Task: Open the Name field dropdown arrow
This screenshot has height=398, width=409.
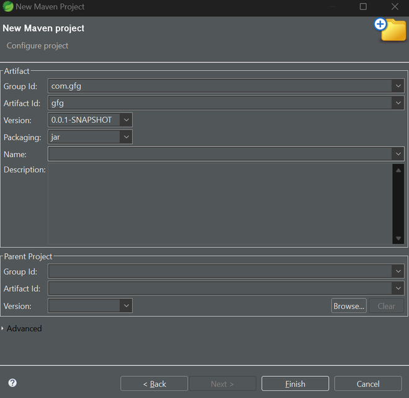Action: pos(397,154)
